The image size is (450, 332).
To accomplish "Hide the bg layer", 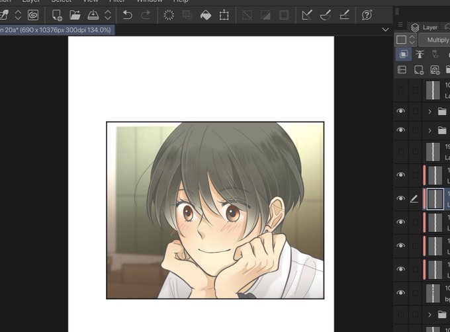I will coord(400,292).
